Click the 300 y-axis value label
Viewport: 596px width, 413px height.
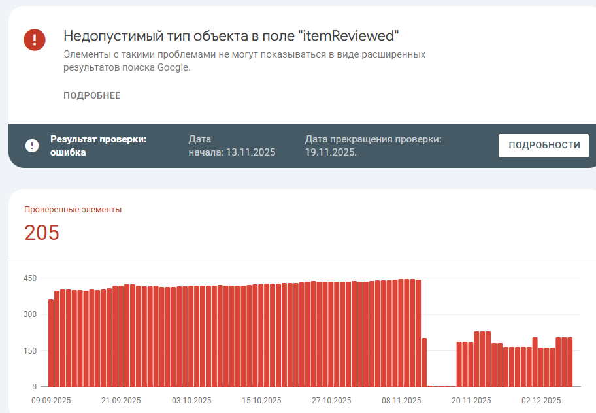coord(30,314)
